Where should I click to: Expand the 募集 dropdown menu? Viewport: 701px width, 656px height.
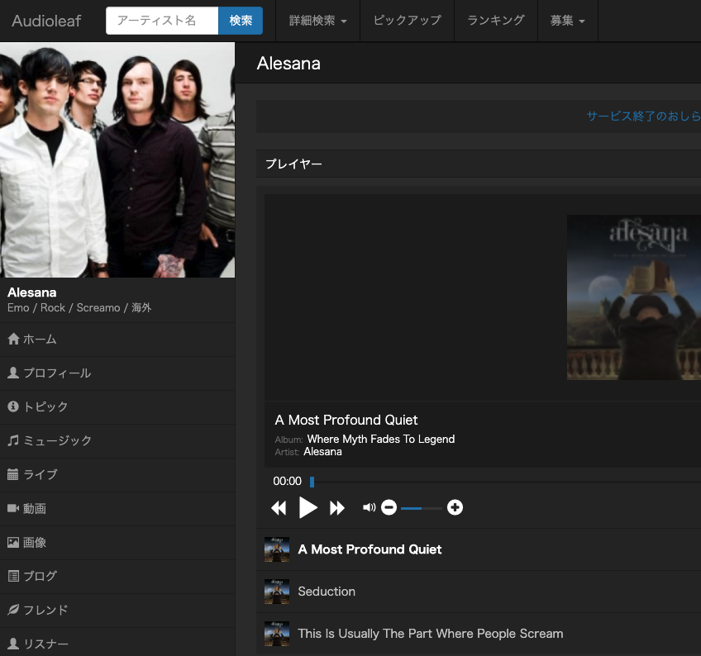(x=568, y=21)
